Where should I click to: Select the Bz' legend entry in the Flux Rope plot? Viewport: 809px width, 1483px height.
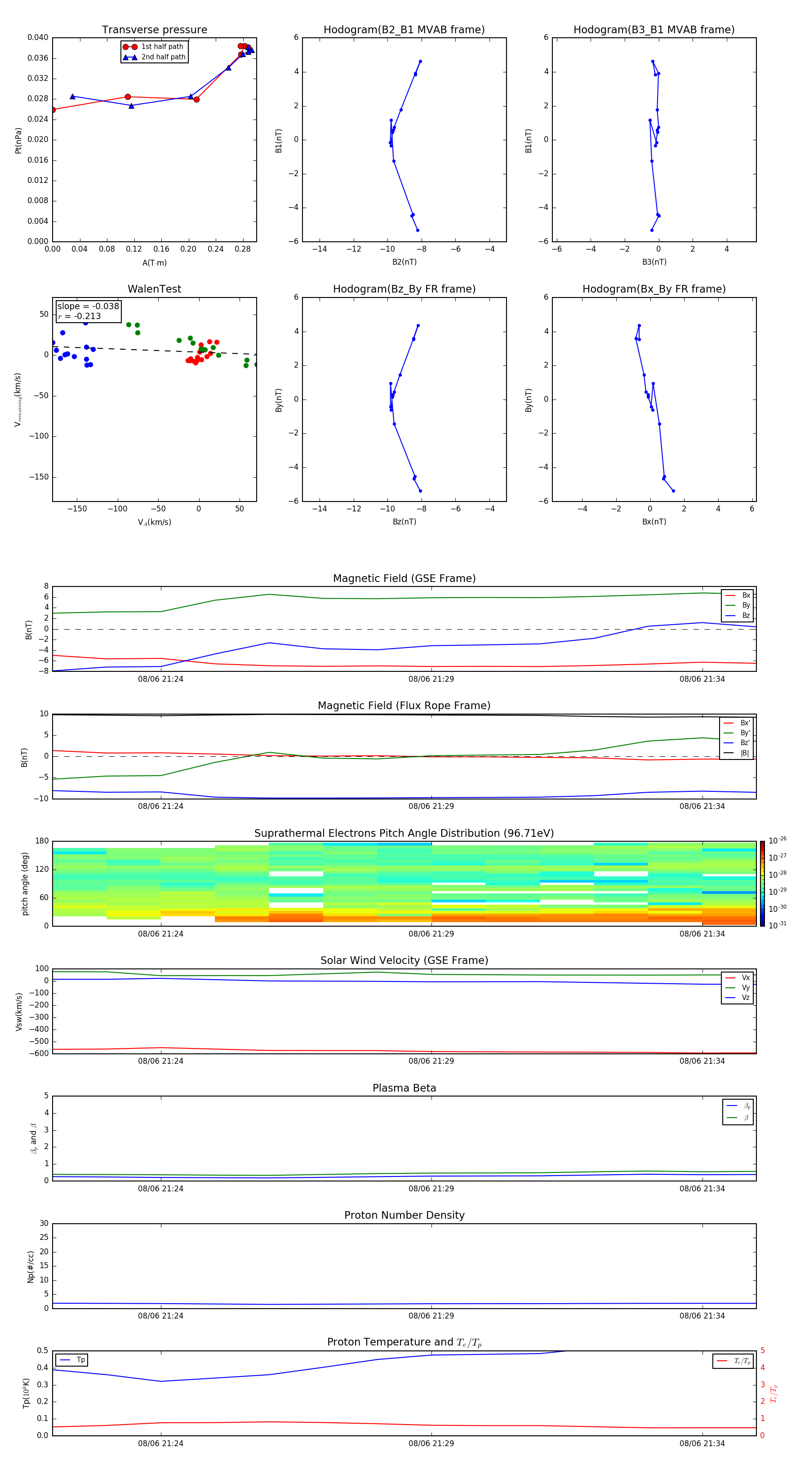click(x=737, y=743)
